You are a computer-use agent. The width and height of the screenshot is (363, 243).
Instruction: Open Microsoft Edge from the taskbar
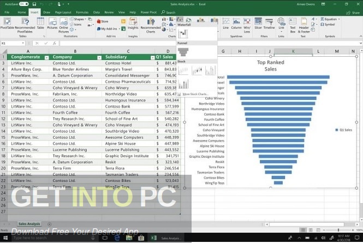tap(117, 238)
